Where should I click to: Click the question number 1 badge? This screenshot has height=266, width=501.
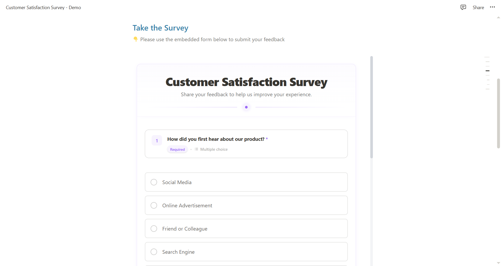(157, 141)
